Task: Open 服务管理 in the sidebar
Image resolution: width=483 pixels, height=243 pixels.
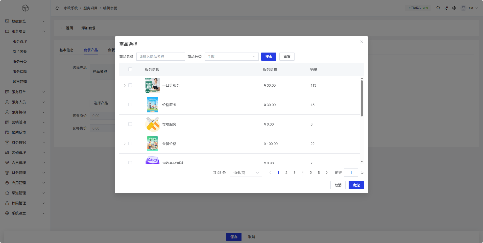Action: point(20,41)
